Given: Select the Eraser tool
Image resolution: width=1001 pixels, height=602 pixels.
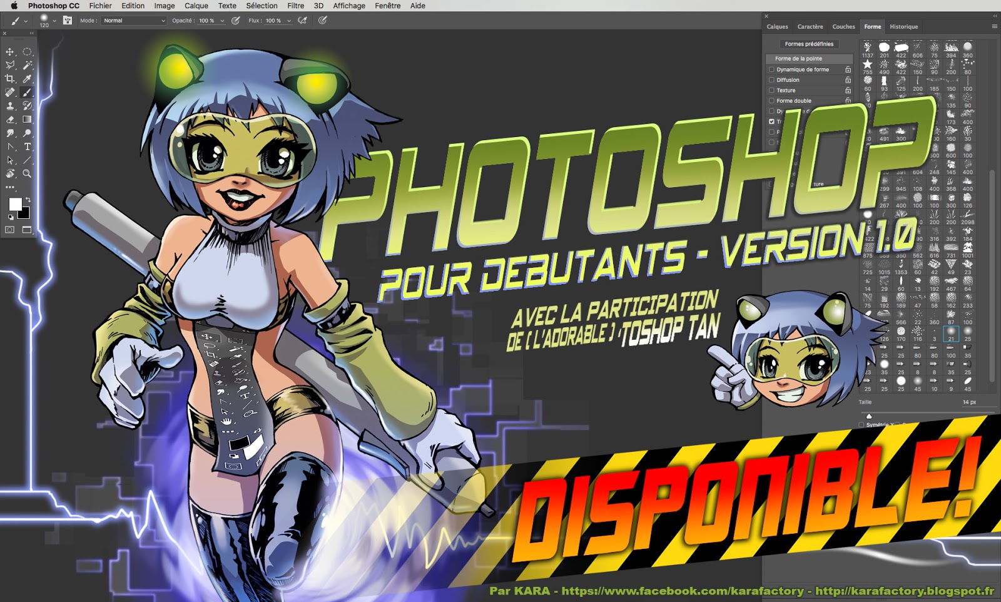Looking at the screenshot, I should click(x=10, y=120).
